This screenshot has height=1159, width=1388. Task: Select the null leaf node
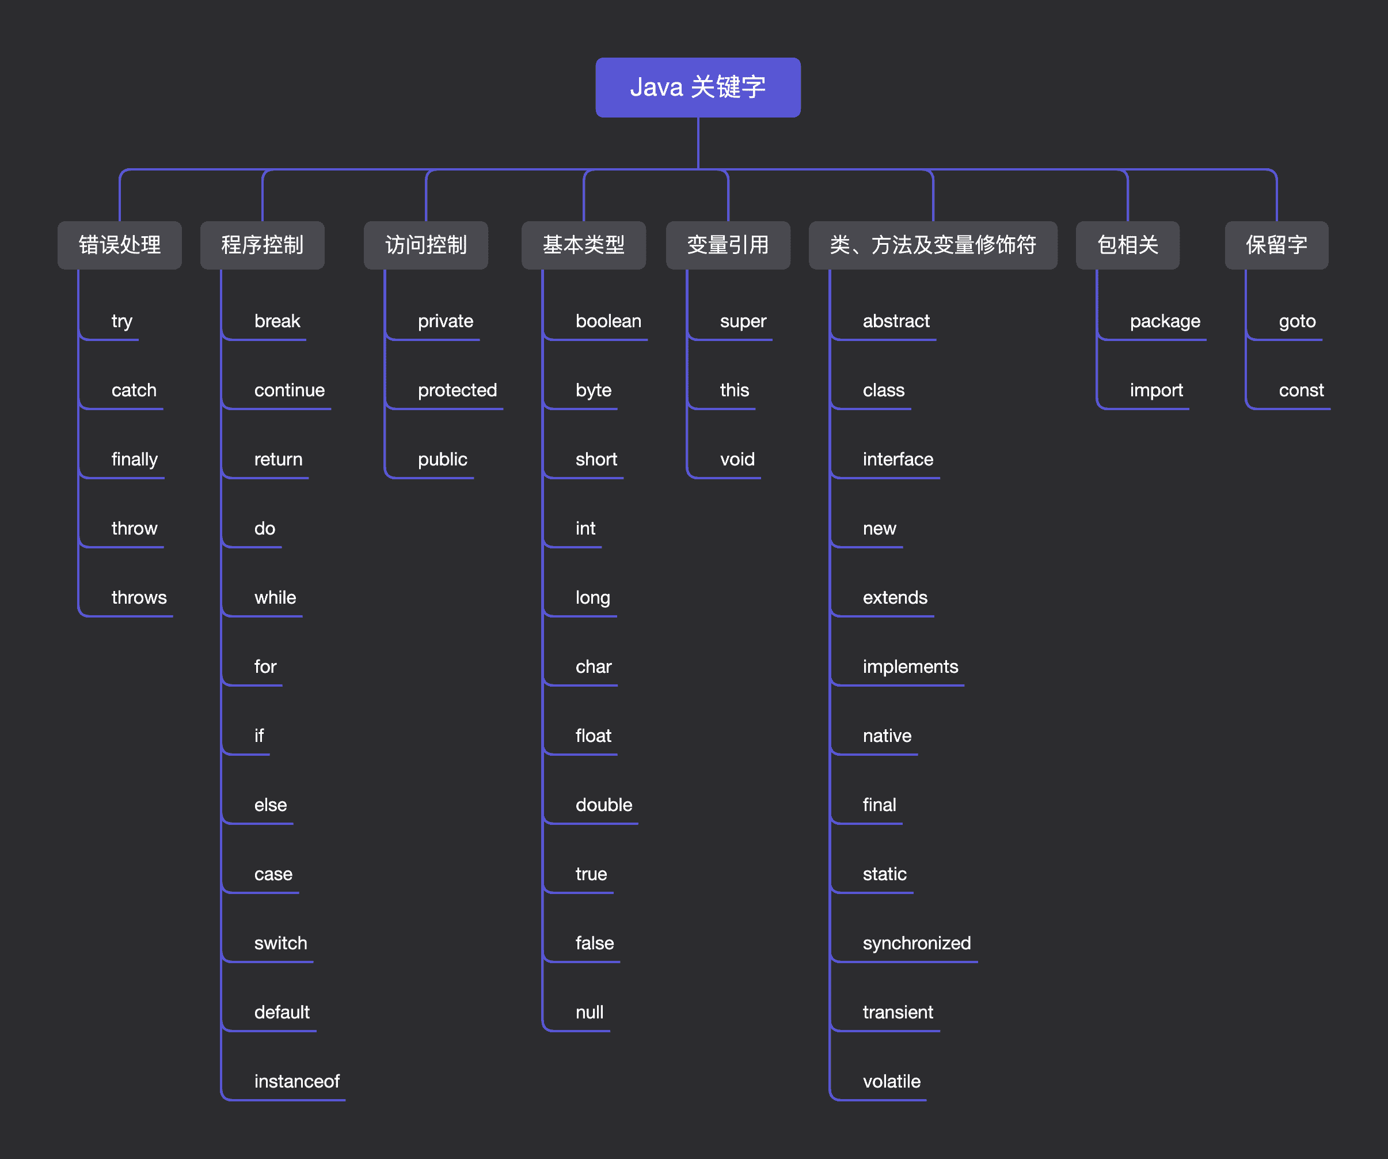tap(589, 1012)
